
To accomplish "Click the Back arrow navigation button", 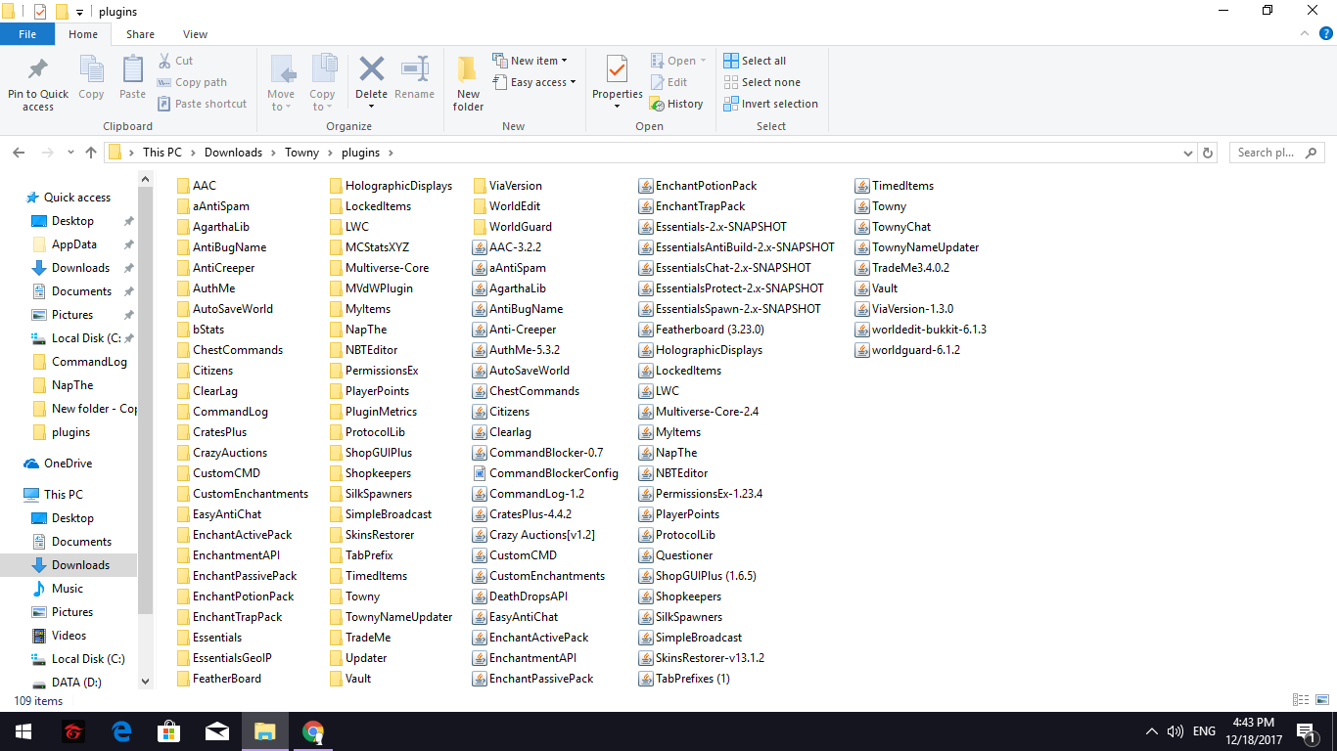I will 19,153.
